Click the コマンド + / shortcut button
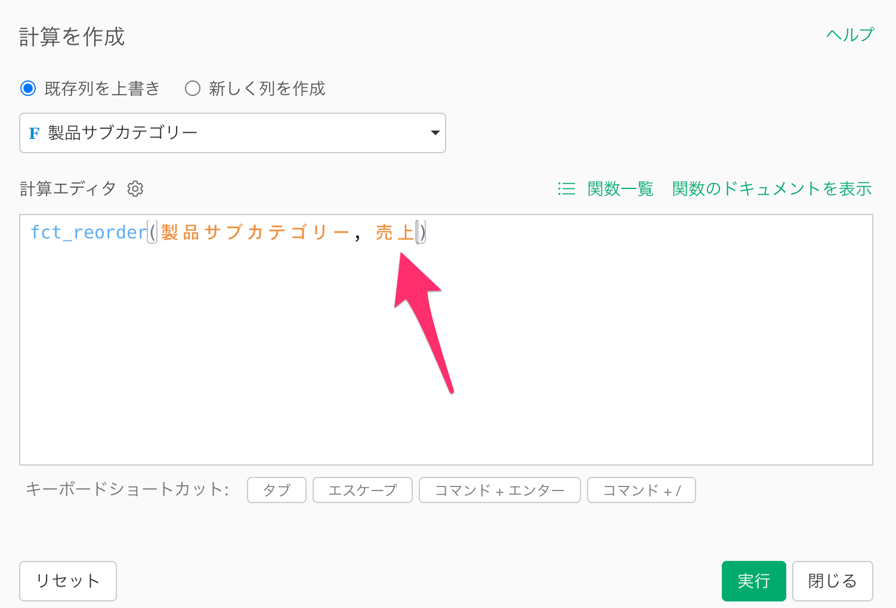Viewport: 896px width, 608px height. coord(641,490)
